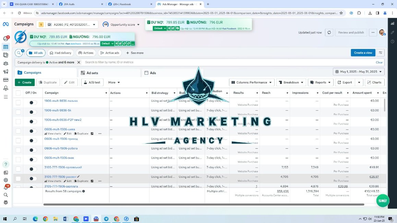Check the box for 0606-mult-1506-робота

18,150
